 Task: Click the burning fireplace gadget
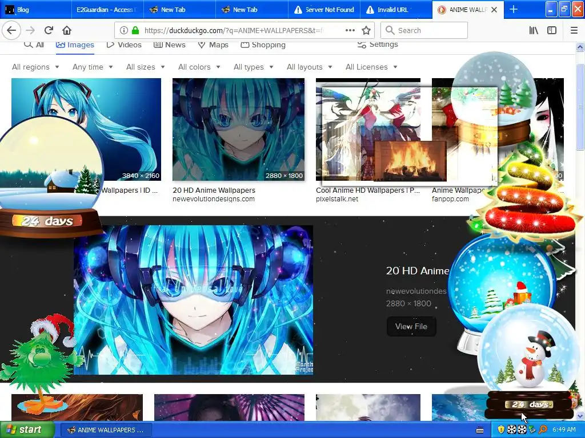coord(410,160)
